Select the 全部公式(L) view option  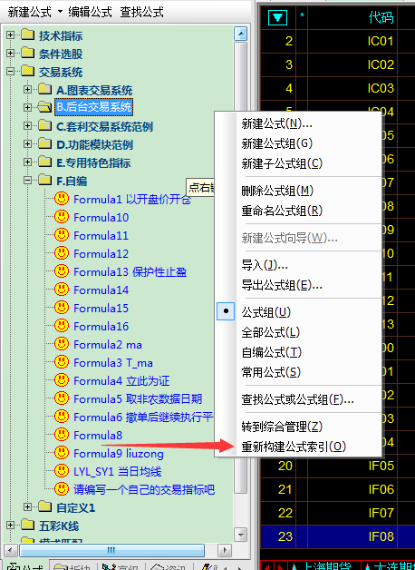pos(298,332)
